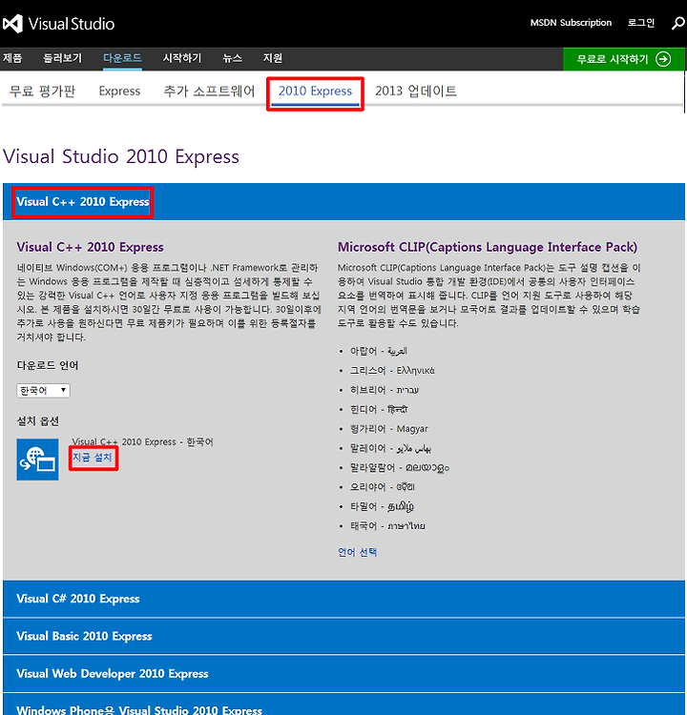Click the Visual Studio logo
Screen dimensions: 687x715
pyautogui.click(x=58, y=24)
